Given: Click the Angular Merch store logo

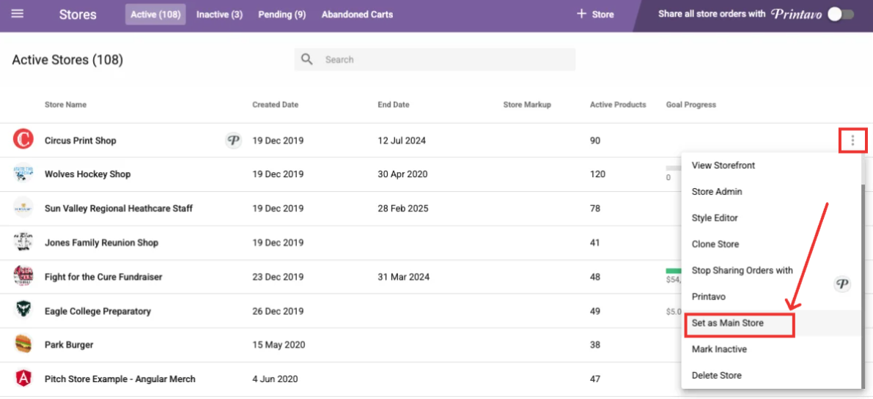Looking at the screenshot, I should 23,379.
